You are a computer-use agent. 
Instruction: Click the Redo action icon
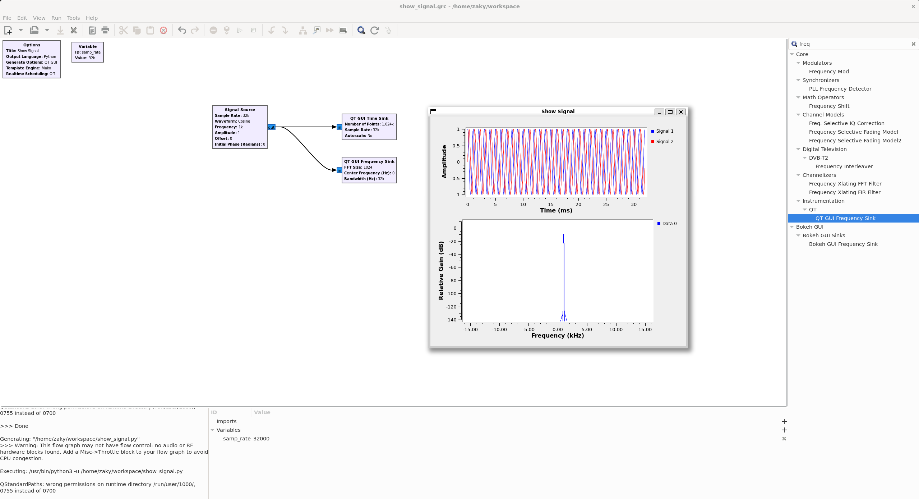tap(195, 30)
